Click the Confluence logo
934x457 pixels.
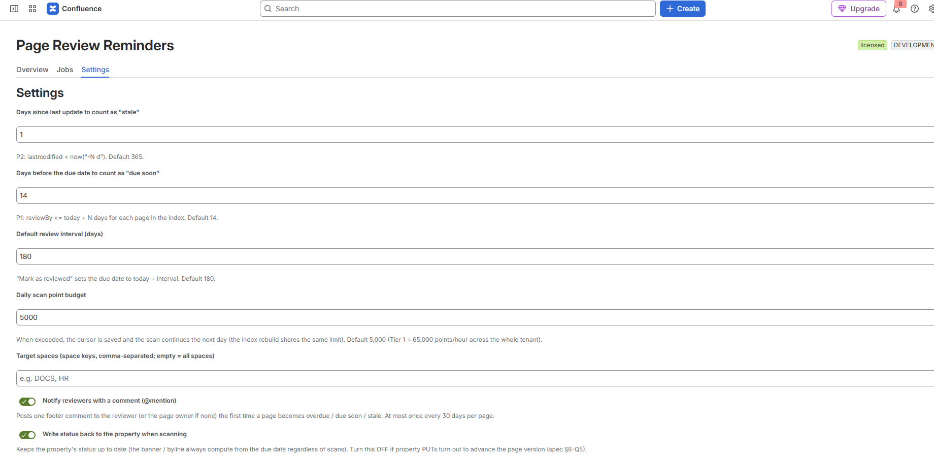click(53, 9)
